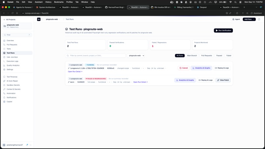Screen dimensions: 265x149
Task: Click the FAILED (0 REGRESSIONS) status badge
Action: click(96, 79)
